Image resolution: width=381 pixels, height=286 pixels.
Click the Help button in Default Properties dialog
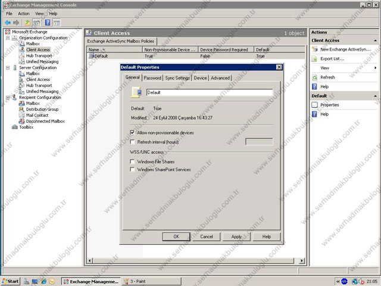(267, 237)
